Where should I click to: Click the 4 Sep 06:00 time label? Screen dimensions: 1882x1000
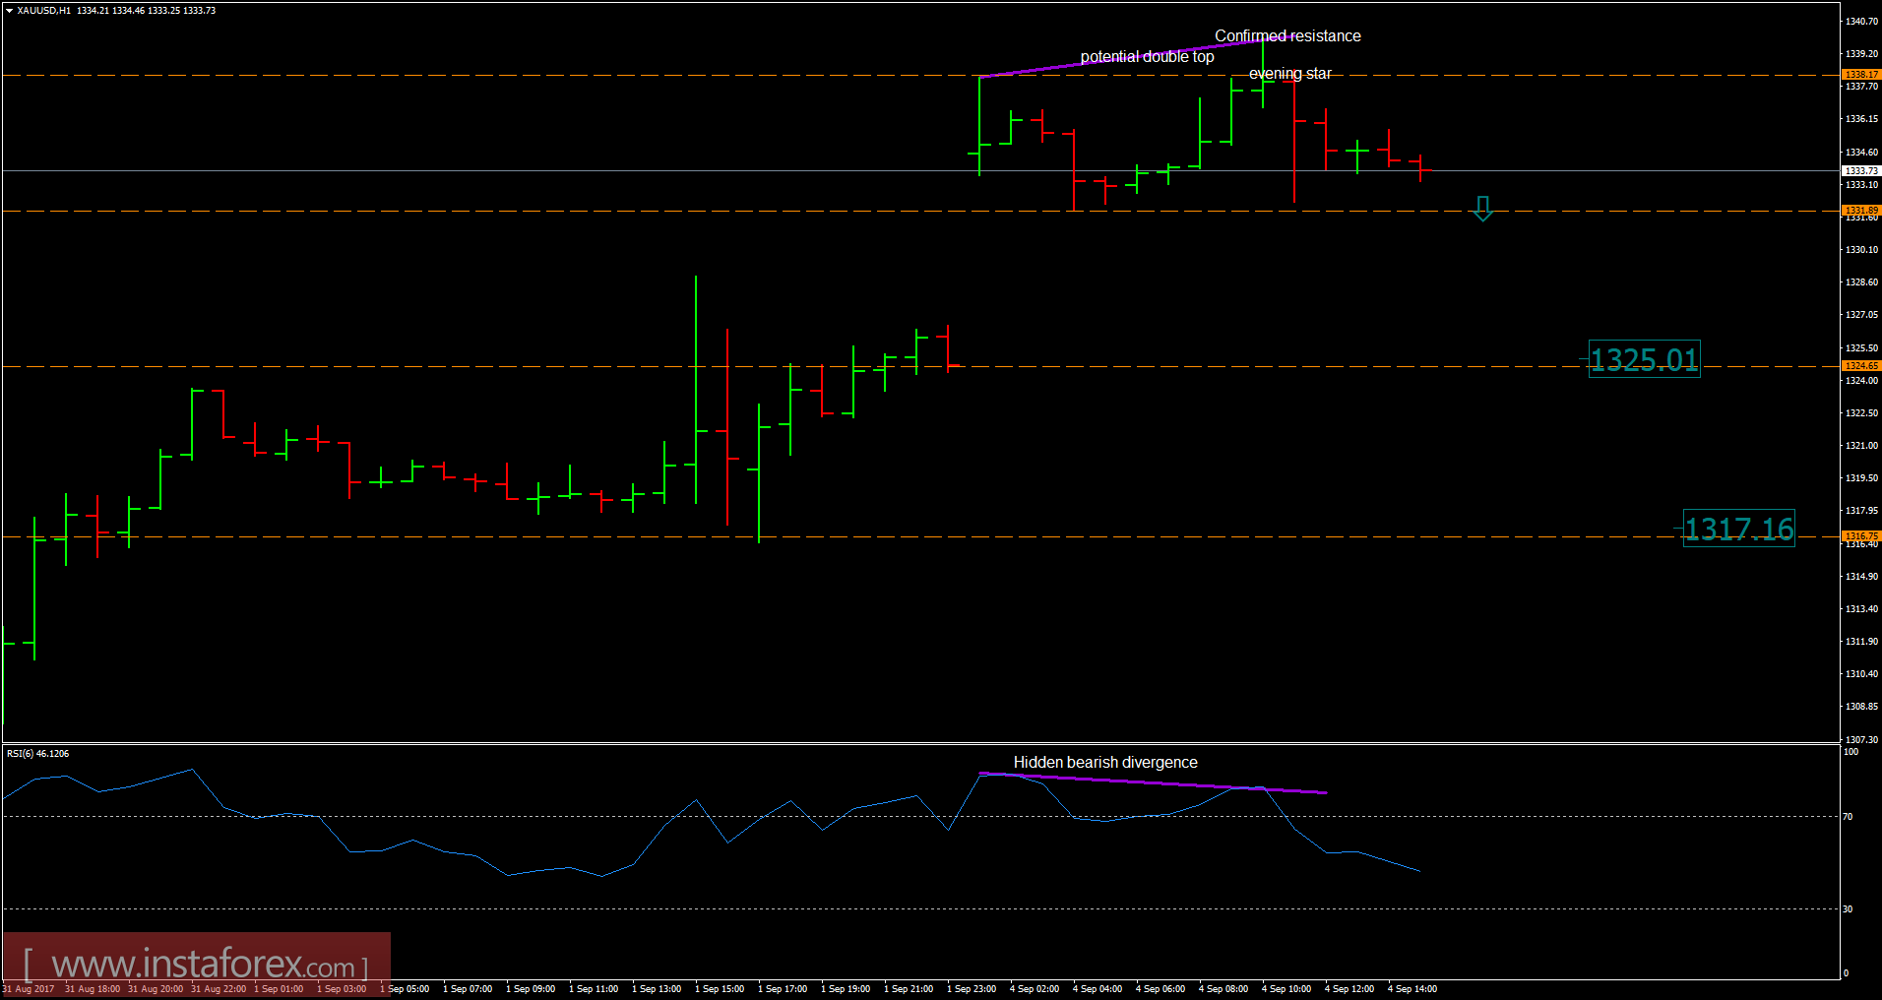click(1161, 989)
